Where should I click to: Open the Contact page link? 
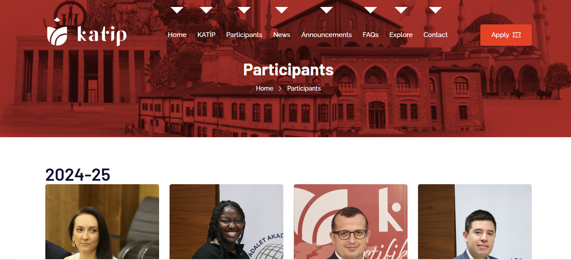pos(435,35)
